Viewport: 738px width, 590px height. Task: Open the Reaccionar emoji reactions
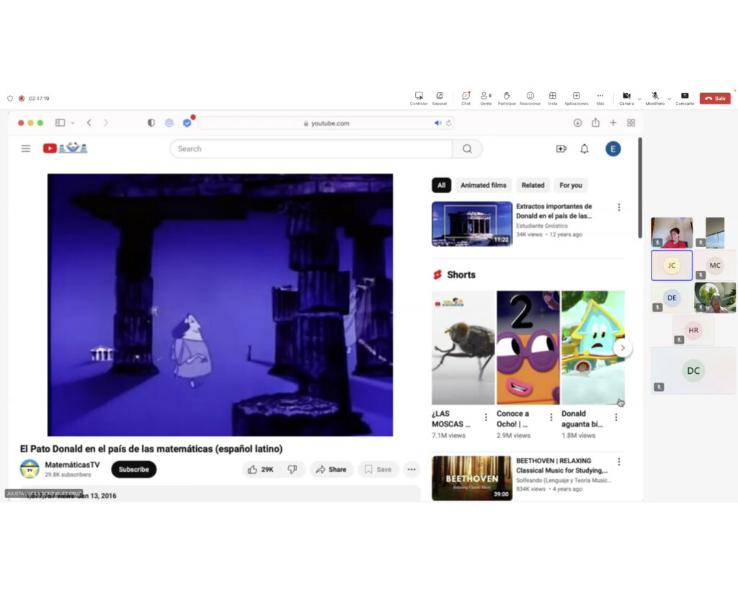pyautogui.click(x=530, y=98)
